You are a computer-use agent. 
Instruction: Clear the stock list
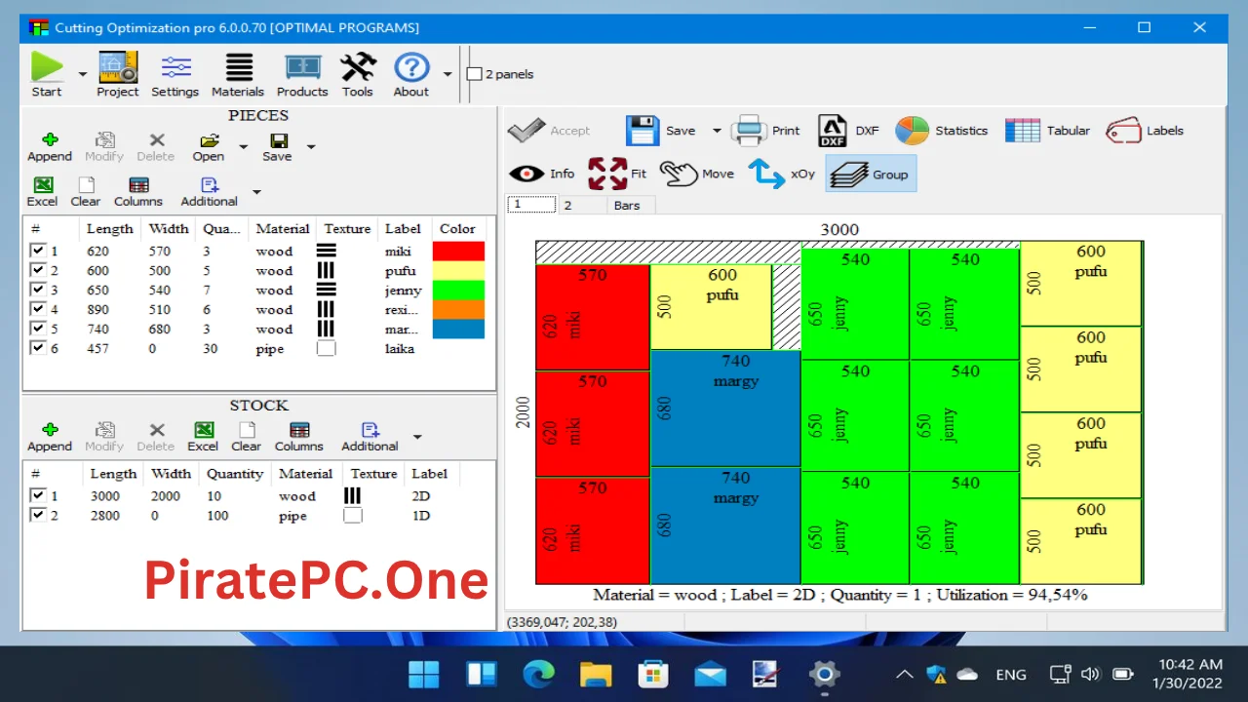(246, 437)
